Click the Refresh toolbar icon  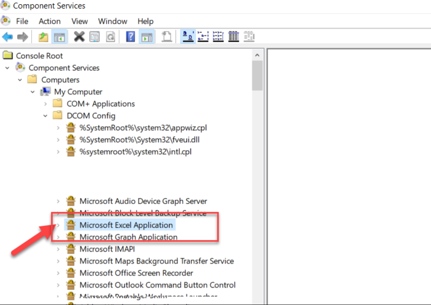(111, 37)
